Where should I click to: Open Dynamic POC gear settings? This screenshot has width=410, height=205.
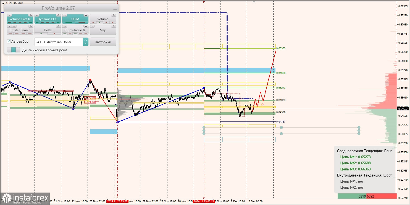tap(58, 15)
